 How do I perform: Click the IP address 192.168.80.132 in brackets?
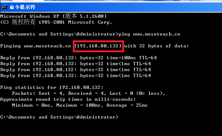pyautogui.click(x=98, y=46)
